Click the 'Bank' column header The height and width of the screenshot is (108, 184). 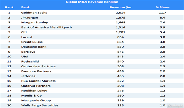[x=25, y=7]
